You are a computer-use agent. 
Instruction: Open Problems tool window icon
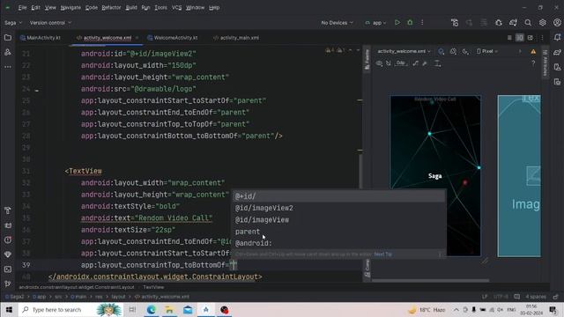pos(8,240)
